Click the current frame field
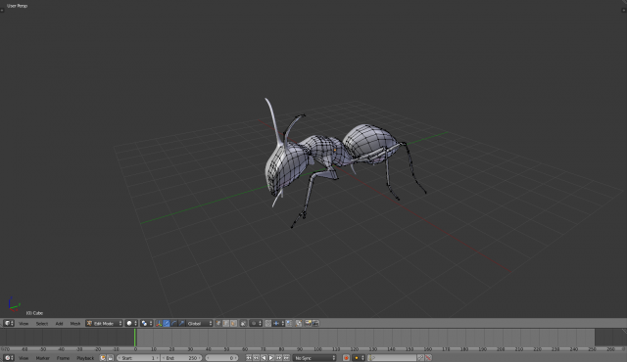This screenshot has height=362, width=627. coord(221,358)
